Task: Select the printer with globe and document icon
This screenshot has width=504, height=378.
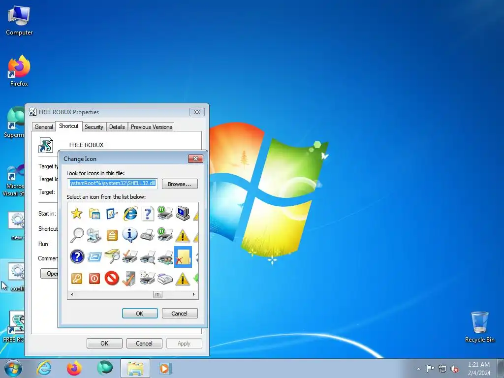Action: tap(94, 235)
